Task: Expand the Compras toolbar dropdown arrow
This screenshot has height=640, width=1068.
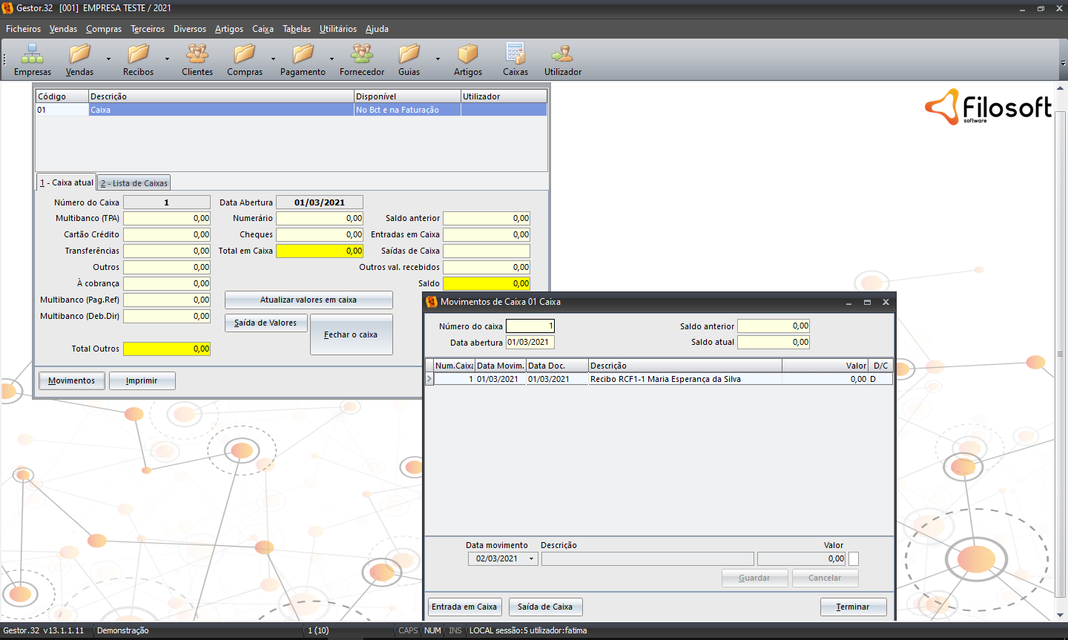Action: (273, 59)
